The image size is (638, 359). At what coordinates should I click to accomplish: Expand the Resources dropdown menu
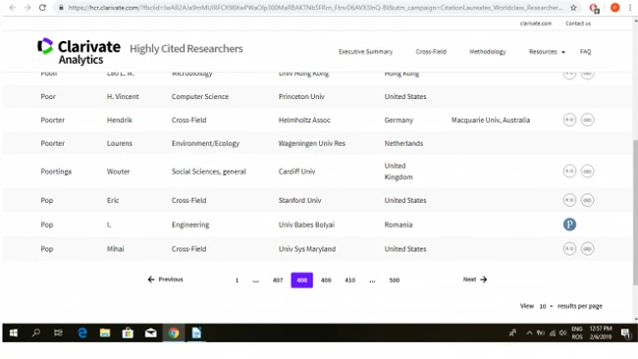point(547,52)
